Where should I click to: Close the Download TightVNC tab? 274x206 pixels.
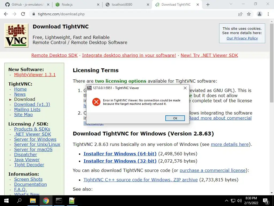click(x=198, y=5)
